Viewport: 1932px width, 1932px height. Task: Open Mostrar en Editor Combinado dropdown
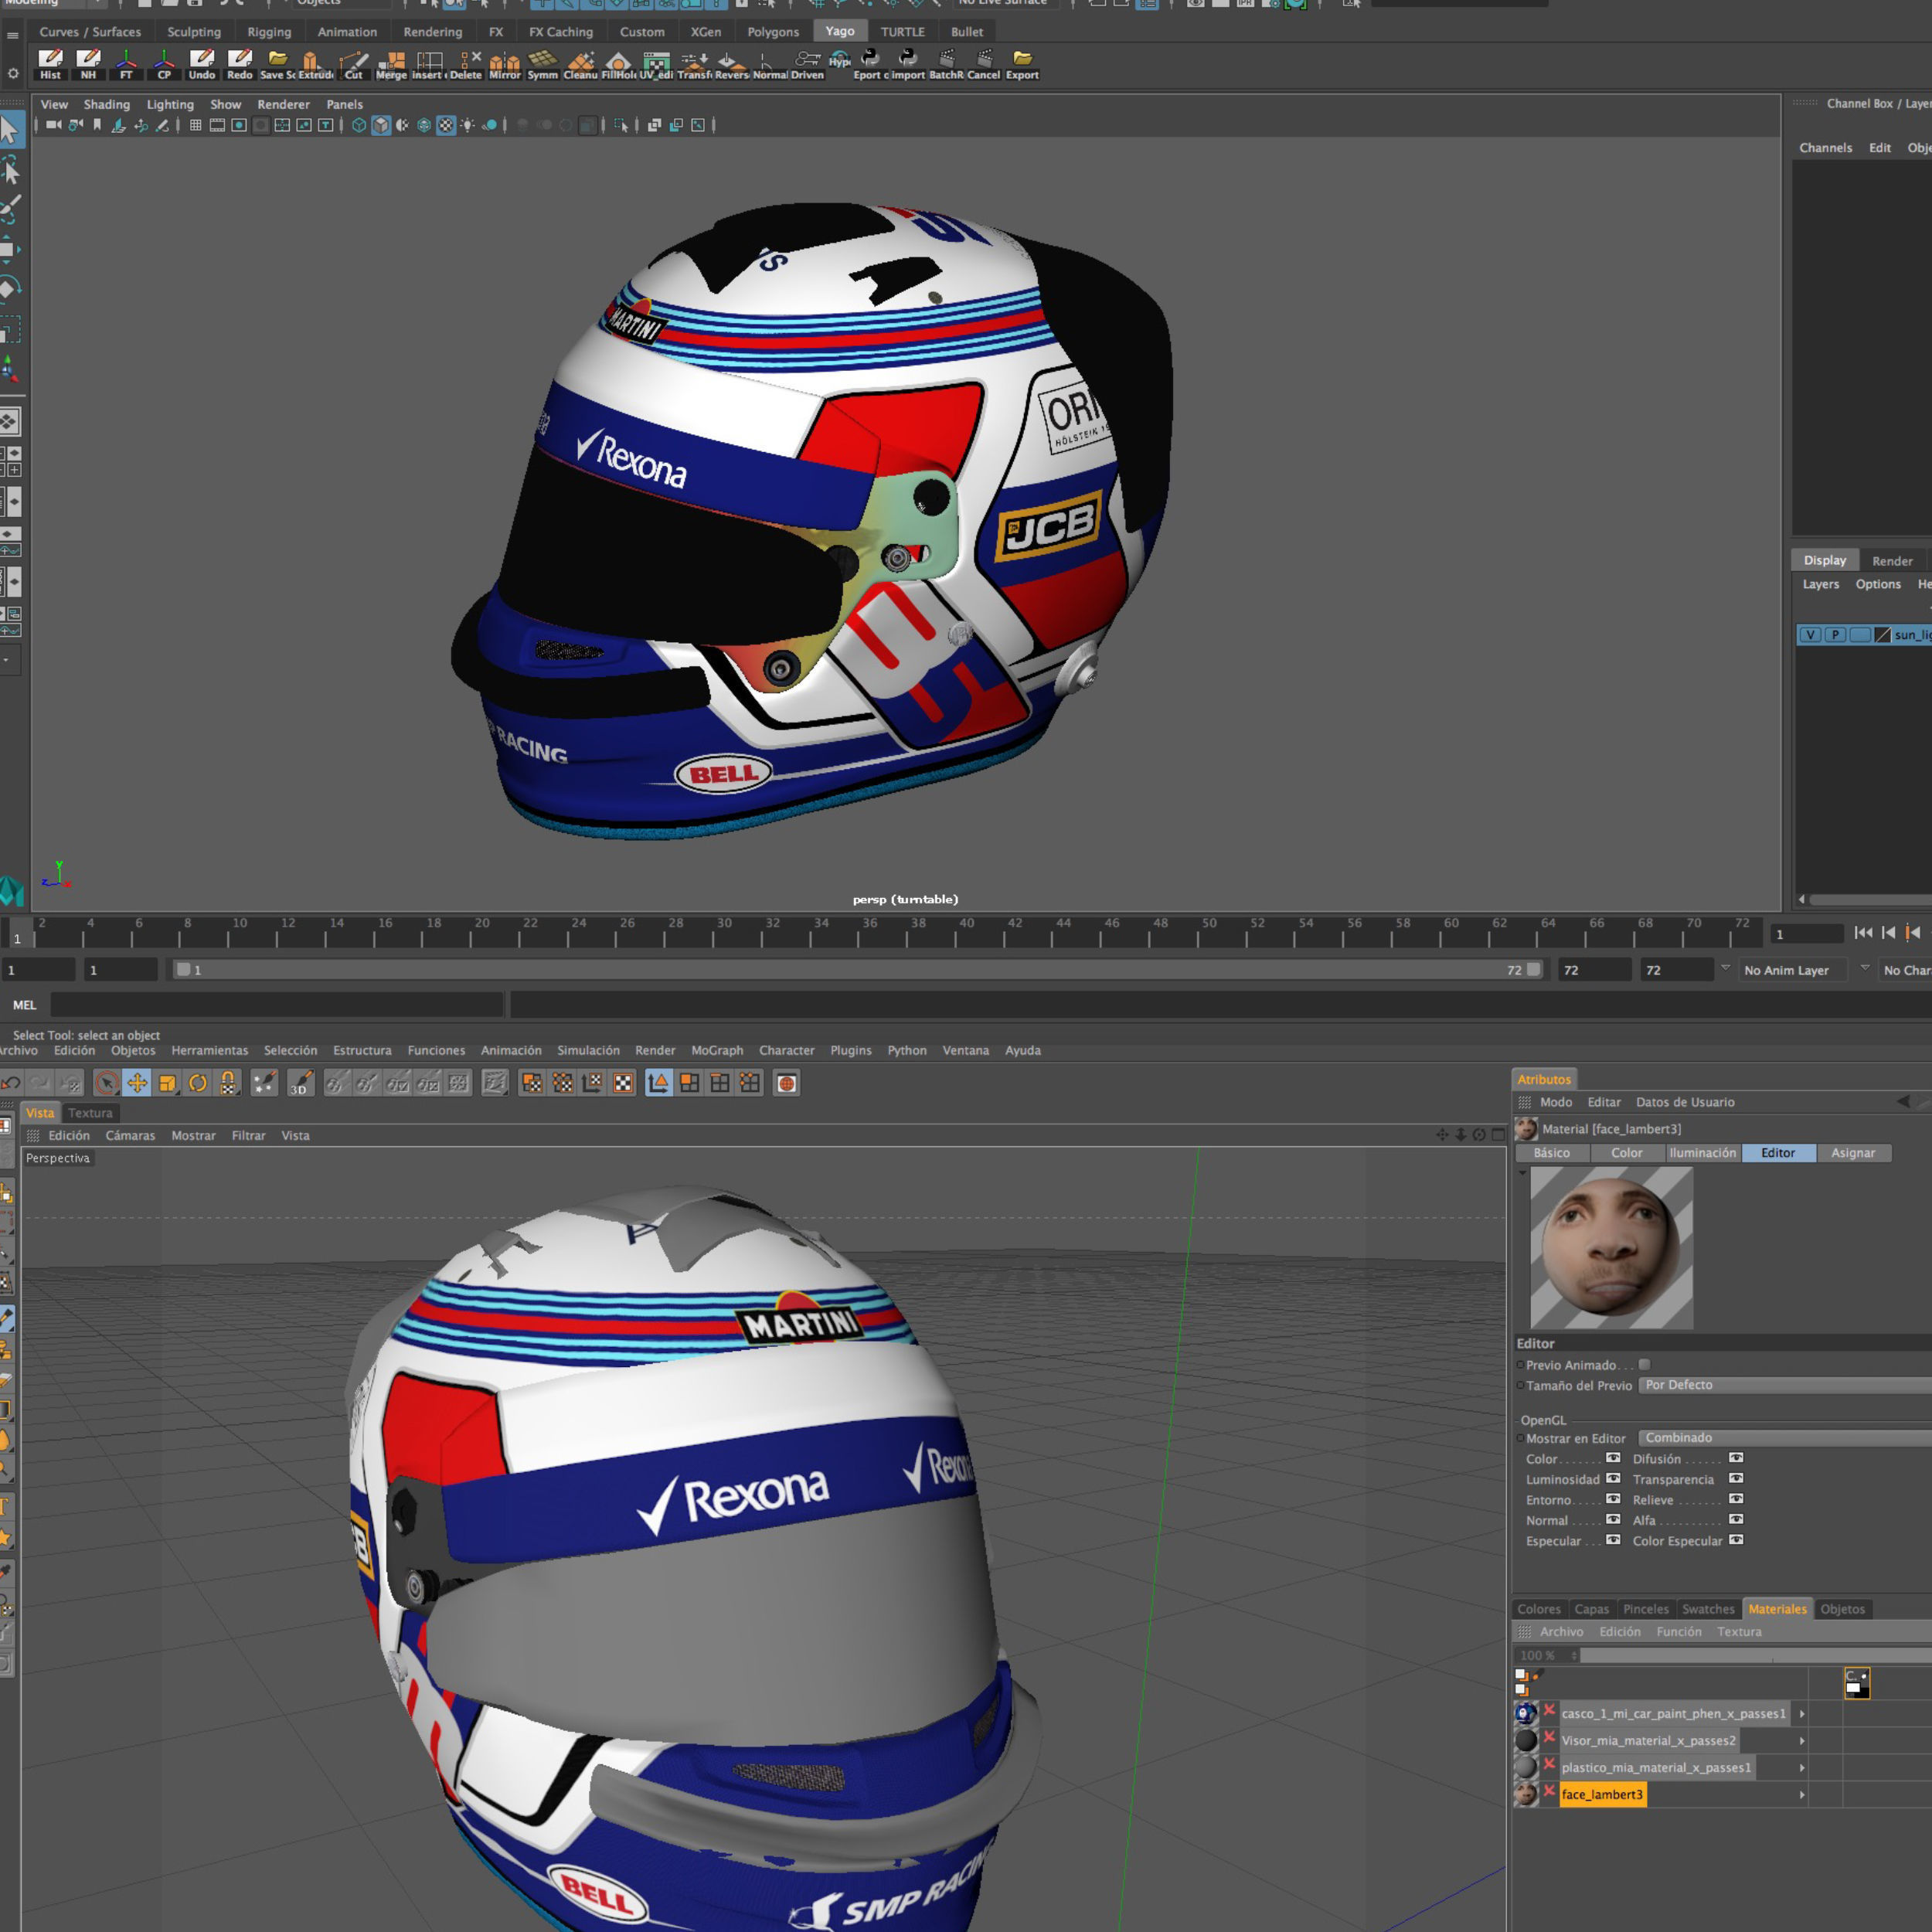1785,1438
